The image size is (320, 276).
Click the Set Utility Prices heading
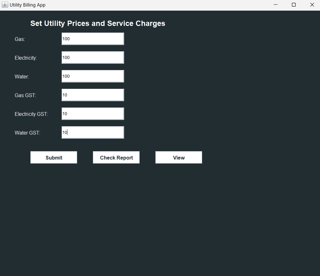click(x=97, y=23)
